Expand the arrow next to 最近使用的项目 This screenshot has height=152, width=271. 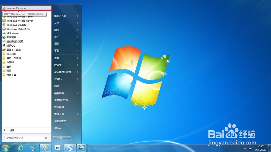pos(78,72)
